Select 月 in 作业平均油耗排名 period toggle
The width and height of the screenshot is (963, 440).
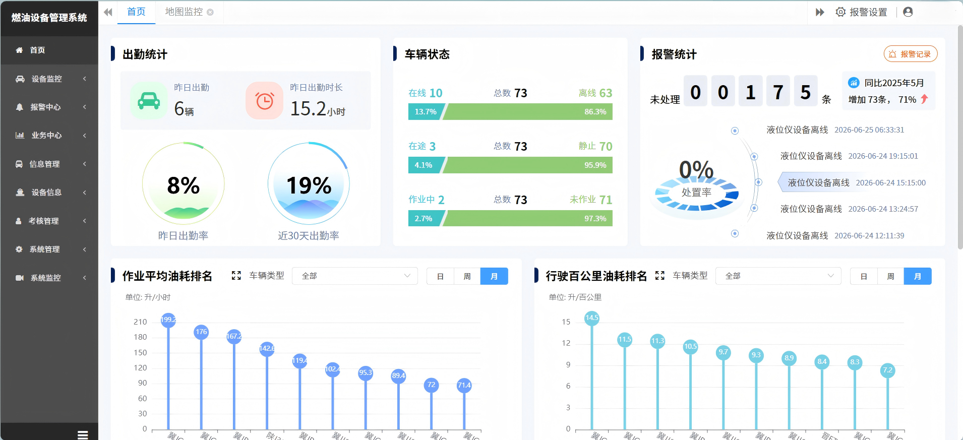[x=494, y=276]
